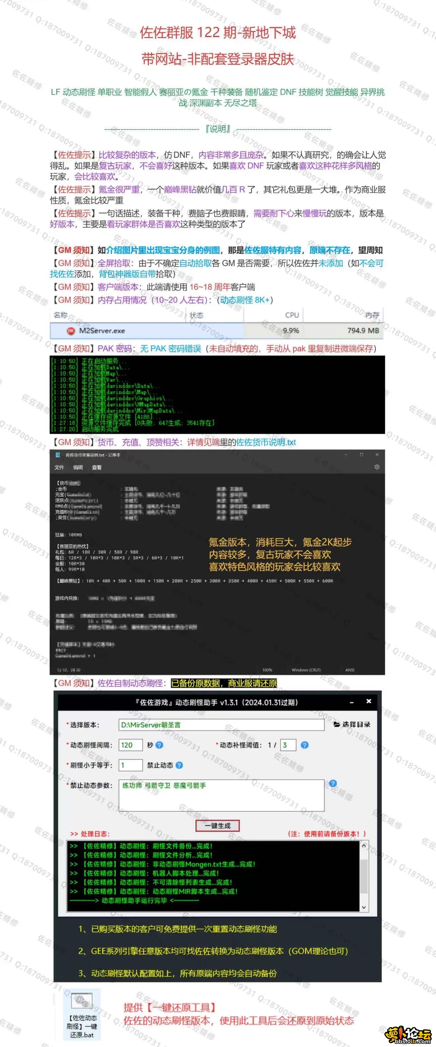Maximize the Notepad window
This screenshot has height=1047, width=436.
(361, 454)
